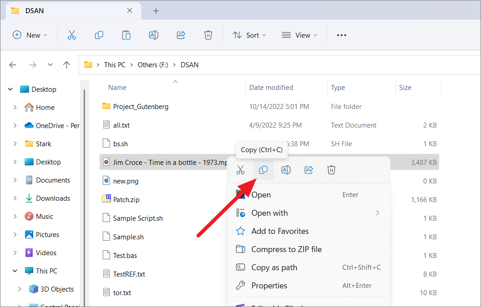The width and height of the screenshot is (481, 307).
Task: Click the Delete icon in the context menu
Action: (331, 170)
